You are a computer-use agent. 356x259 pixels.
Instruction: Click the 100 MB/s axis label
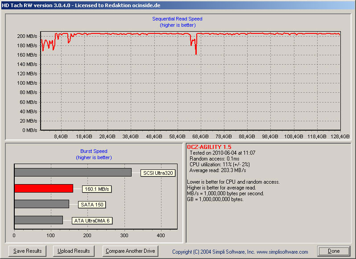click(27, 83)
